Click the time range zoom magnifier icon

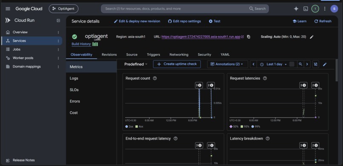[x=300, y=64]
